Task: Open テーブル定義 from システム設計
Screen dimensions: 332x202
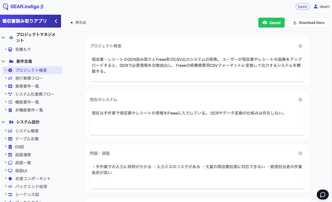Action: tap(10, 139)
